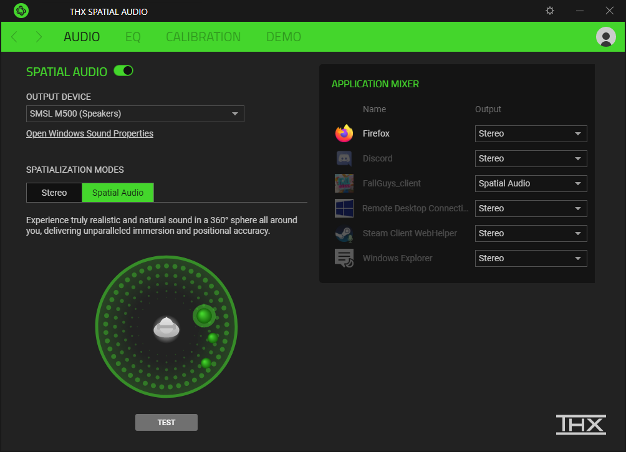This screenshot has height=452, width=626.
Task: Click the APPLICATION MIXER heading
Action: point(375,84)
